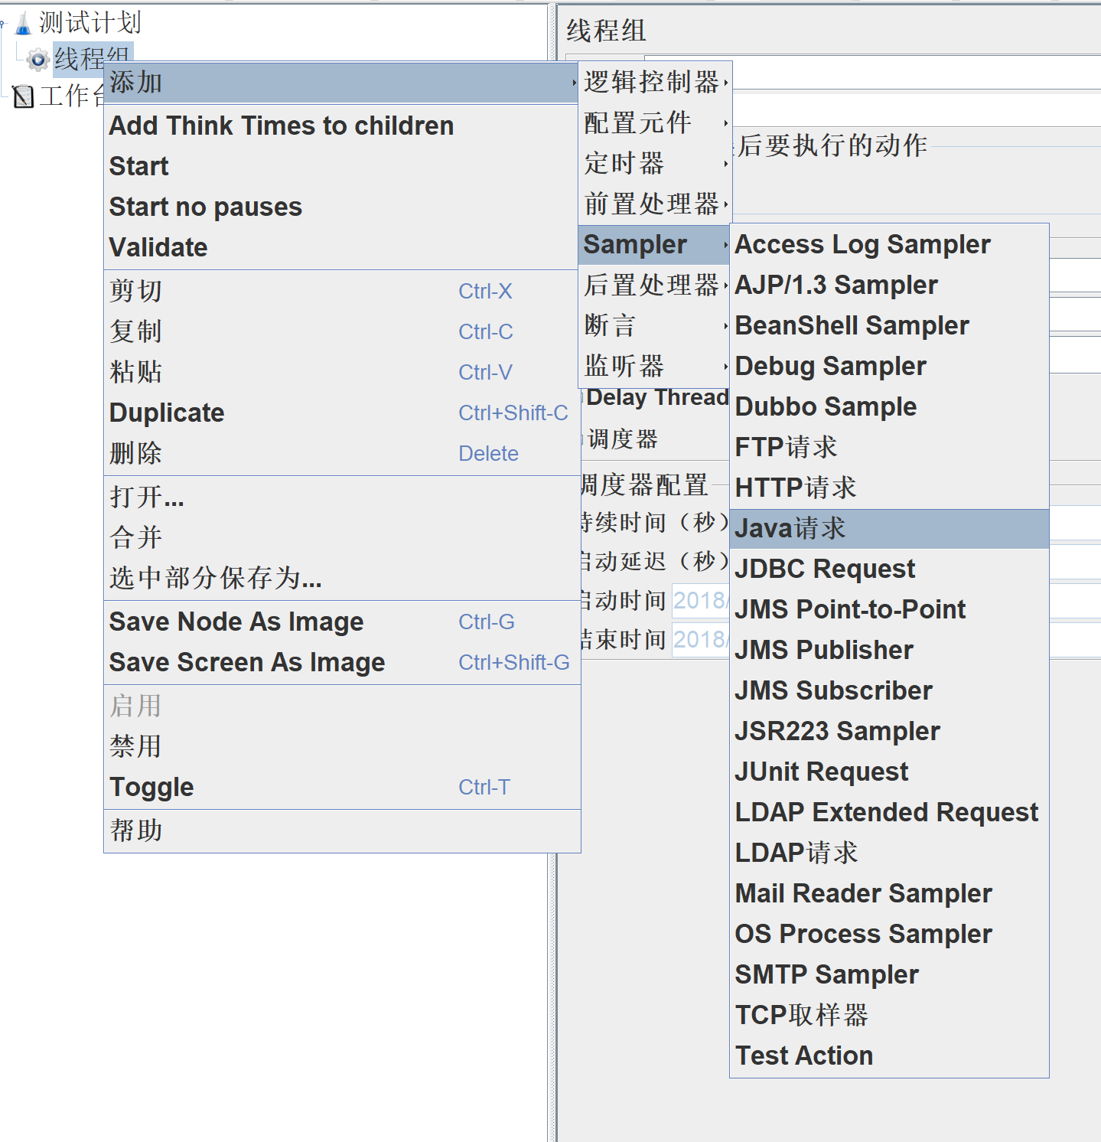Add JUnit Request sampler

point(889,772)
